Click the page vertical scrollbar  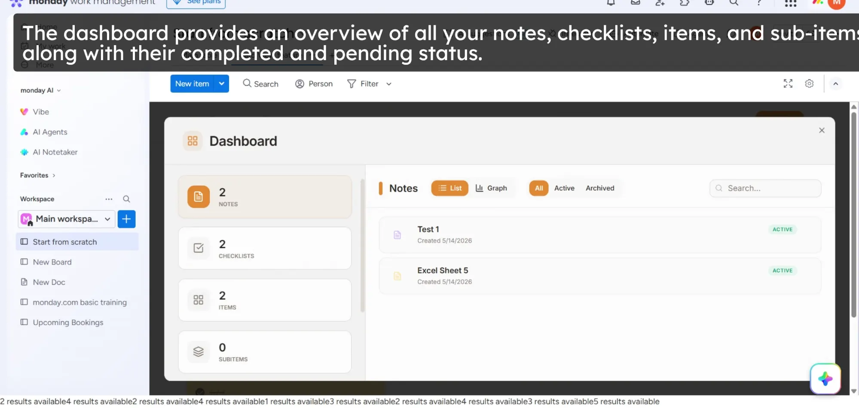pyautogui.click(x=854, y=215)
